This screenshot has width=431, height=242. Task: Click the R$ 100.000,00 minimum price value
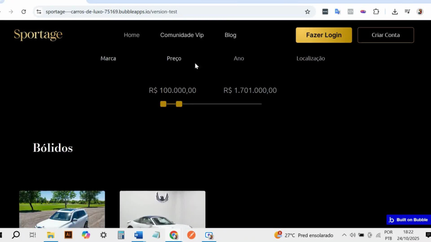click(x=172, y=90)
